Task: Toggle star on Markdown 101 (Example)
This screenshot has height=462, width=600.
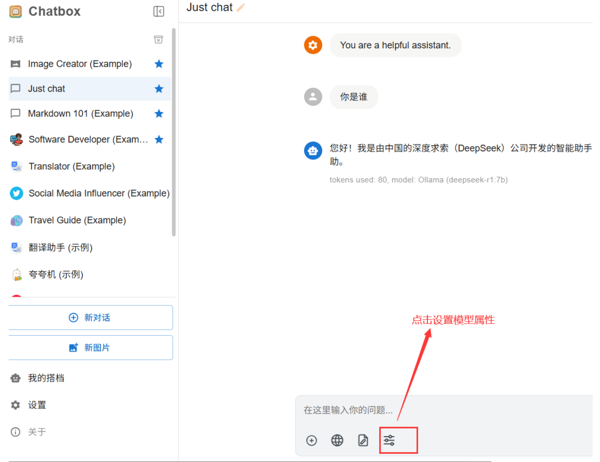Action: (159, 114)
